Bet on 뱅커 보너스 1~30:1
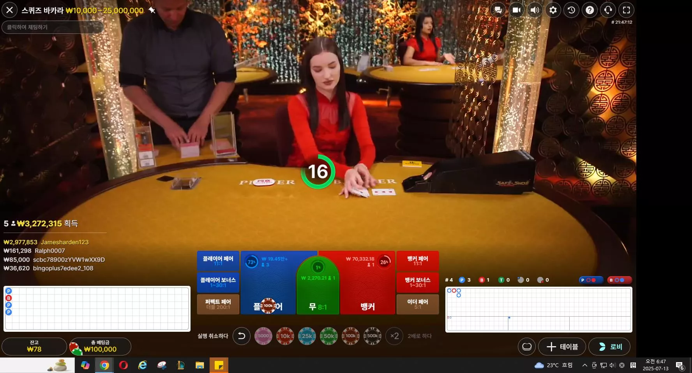 (x=417, y=282)
